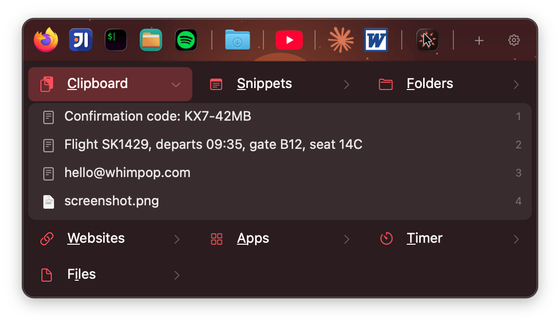Open the Downloads folder icon
Screen dimensions: 560x324
238,40
